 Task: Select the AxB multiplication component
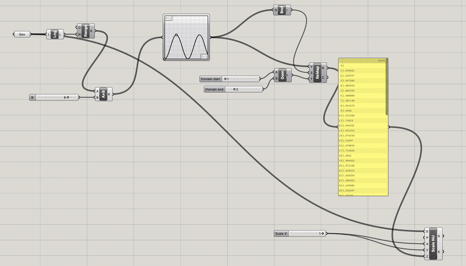104,94
